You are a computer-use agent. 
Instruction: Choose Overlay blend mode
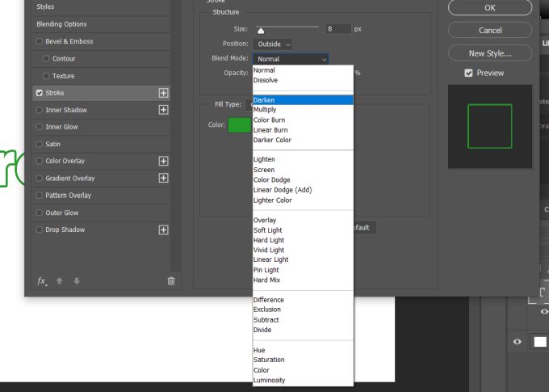pyautogui.click(x=303, y=220)
